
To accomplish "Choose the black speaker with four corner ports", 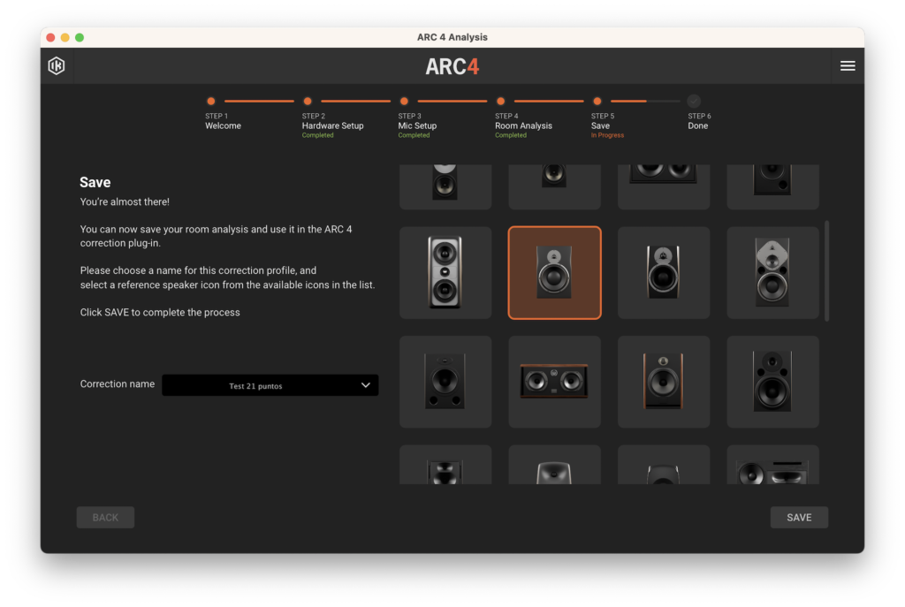I will tap(445, 381).
